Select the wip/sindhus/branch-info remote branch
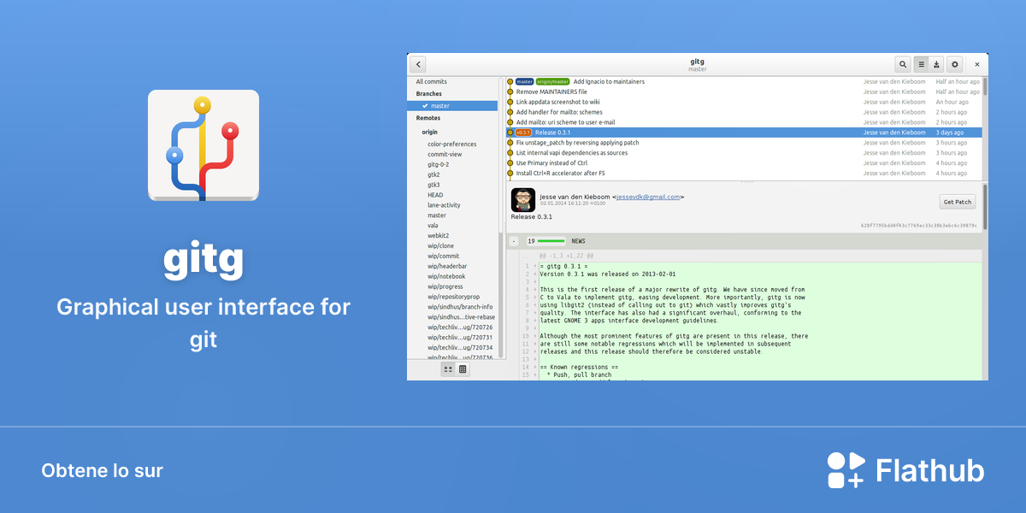This screenshot has height=513, width=1026. tap(460, 307)
